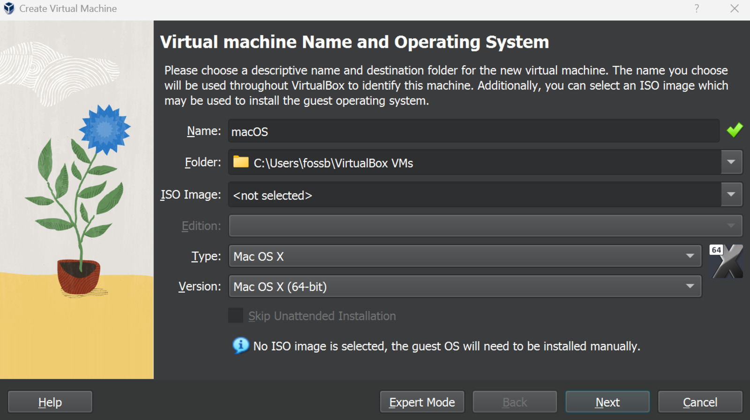Click the blue info icon near ISO message
The width and height of the screenshot is (750, 420).
point(240,346)
